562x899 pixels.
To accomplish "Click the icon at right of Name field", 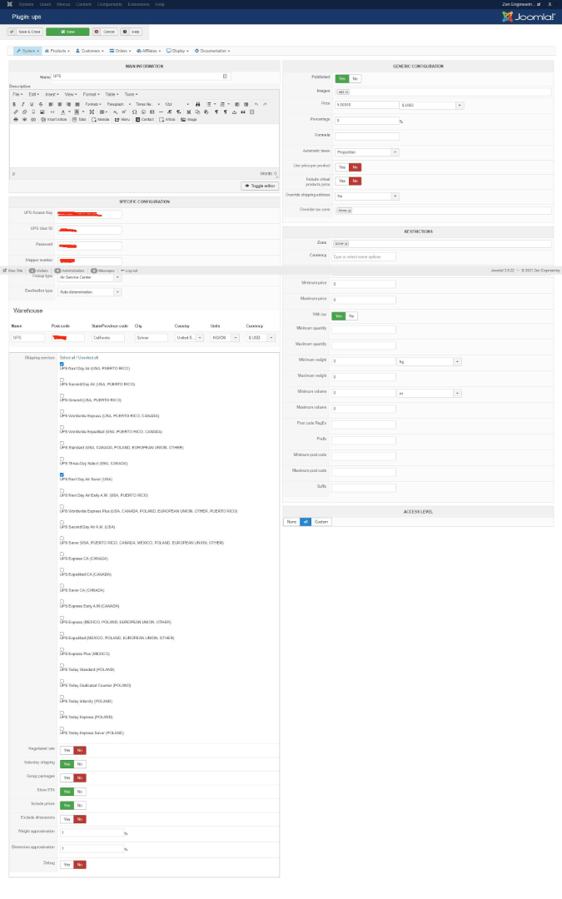I will pyautogui.click(x=225, y=76).
